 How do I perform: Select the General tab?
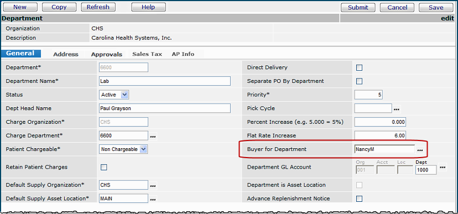[x=20, y=54]
